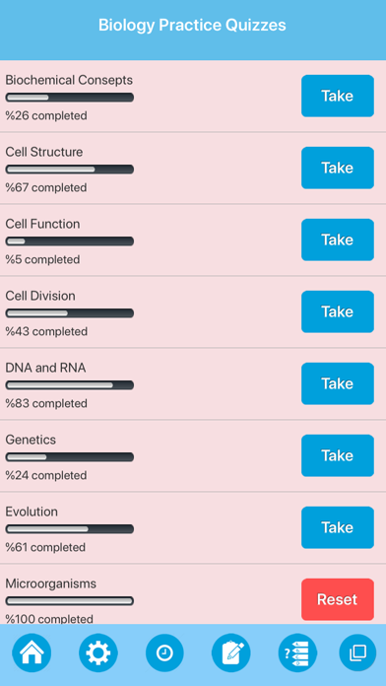
Task: Begin the DNA and RNA quiz
Action: (x=338, y=383)
